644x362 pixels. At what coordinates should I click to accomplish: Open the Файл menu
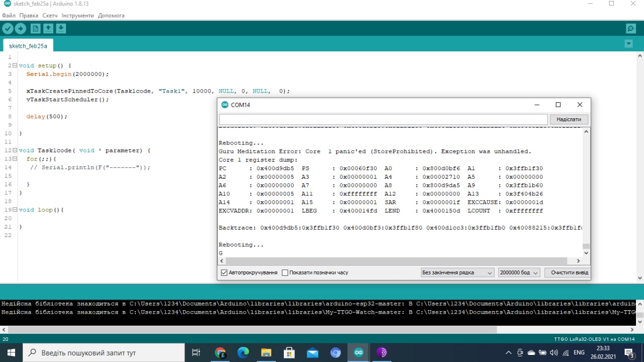click(9, 16)
